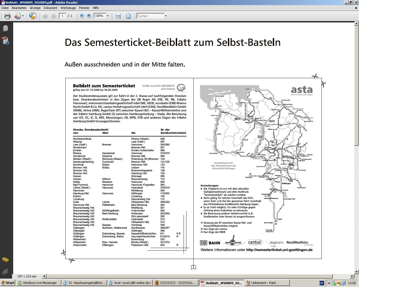Screen dimensions: 393x287
Task: Click horizontal scrollbar right arrow
Action: [352, 276]
